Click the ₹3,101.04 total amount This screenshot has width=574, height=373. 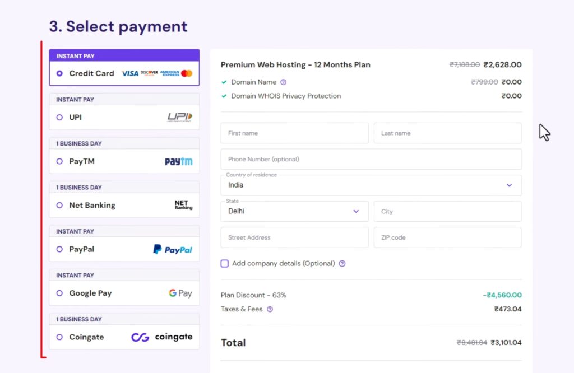coord(506,343)
